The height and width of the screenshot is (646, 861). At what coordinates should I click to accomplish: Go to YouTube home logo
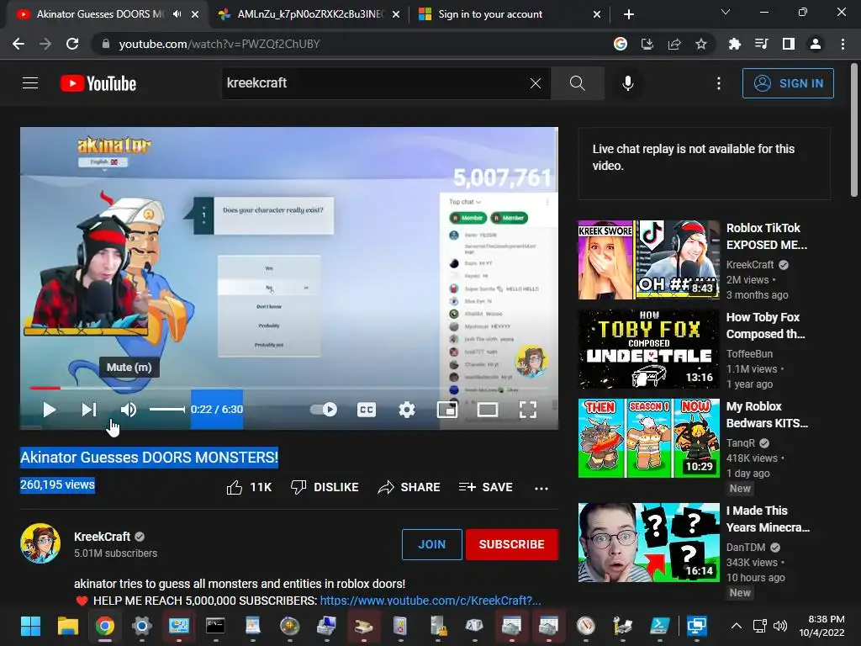tap(98, 83)
